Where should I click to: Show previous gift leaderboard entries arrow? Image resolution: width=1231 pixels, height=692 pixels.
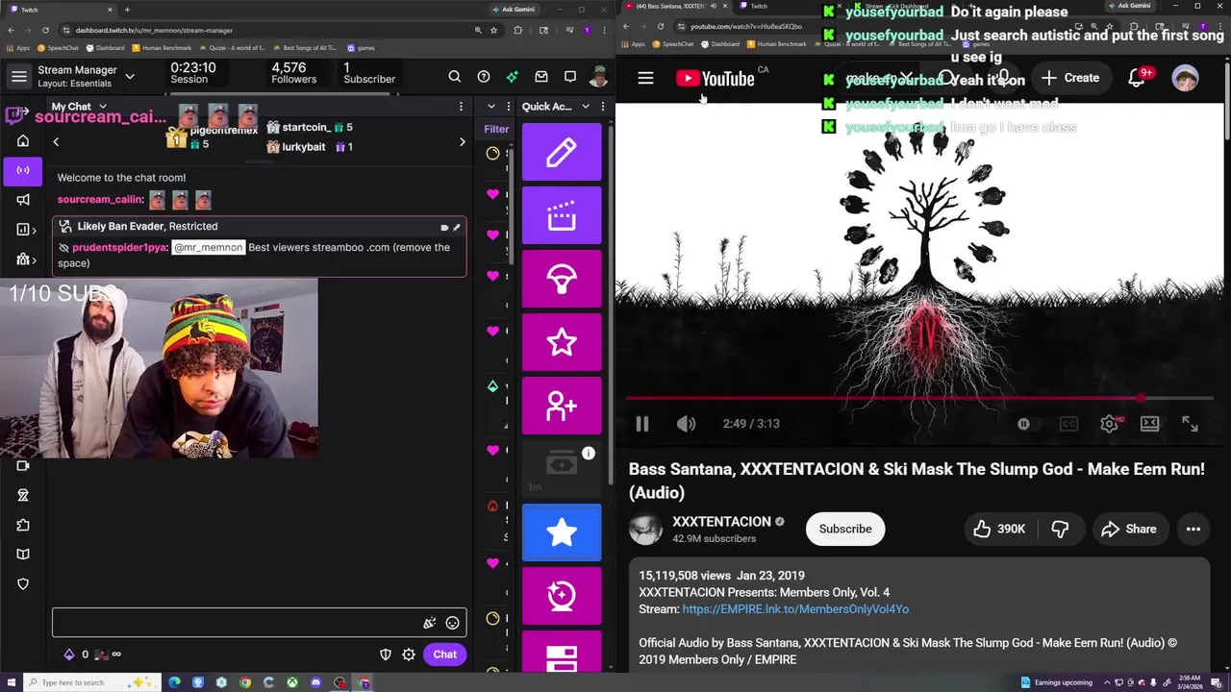point(56,142)
